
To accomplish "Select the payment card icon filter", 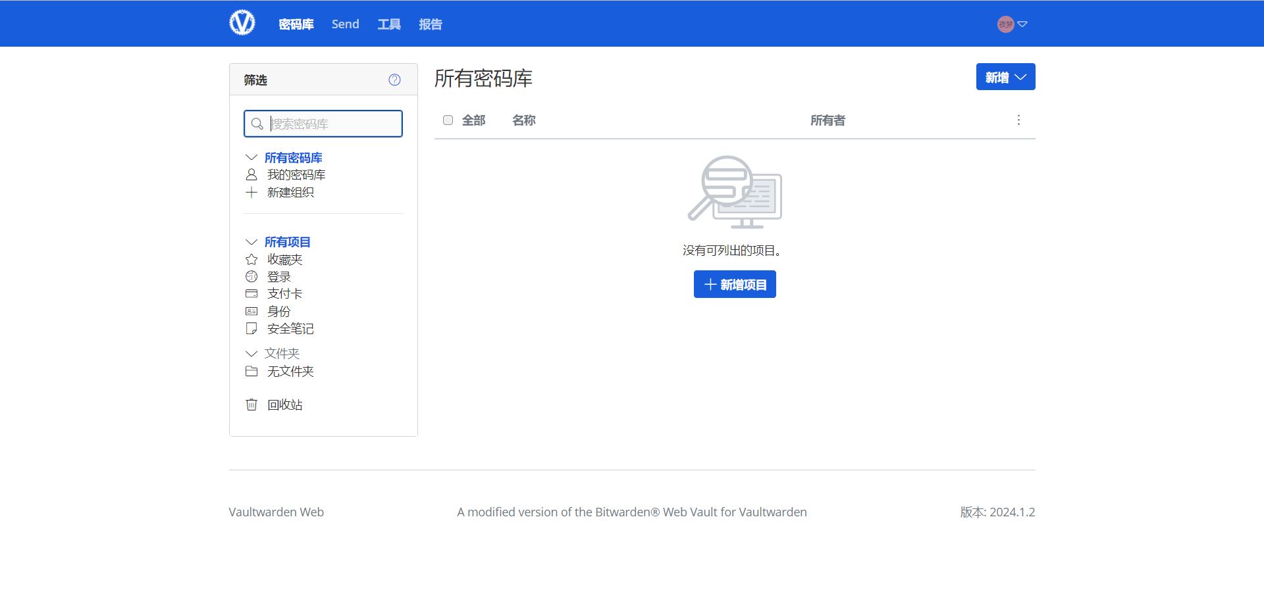I will [x=251, y=294].
